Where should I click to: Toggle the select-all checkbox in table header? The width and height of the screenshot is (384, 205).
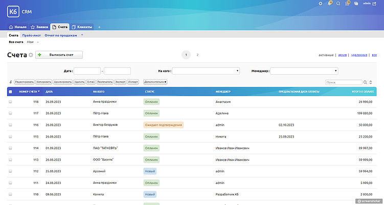click(x=10, y=92)
